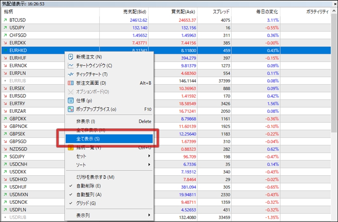Screen dimensions: 338x222
Task: Select the USDJPY symbol row
Action: 166,27
